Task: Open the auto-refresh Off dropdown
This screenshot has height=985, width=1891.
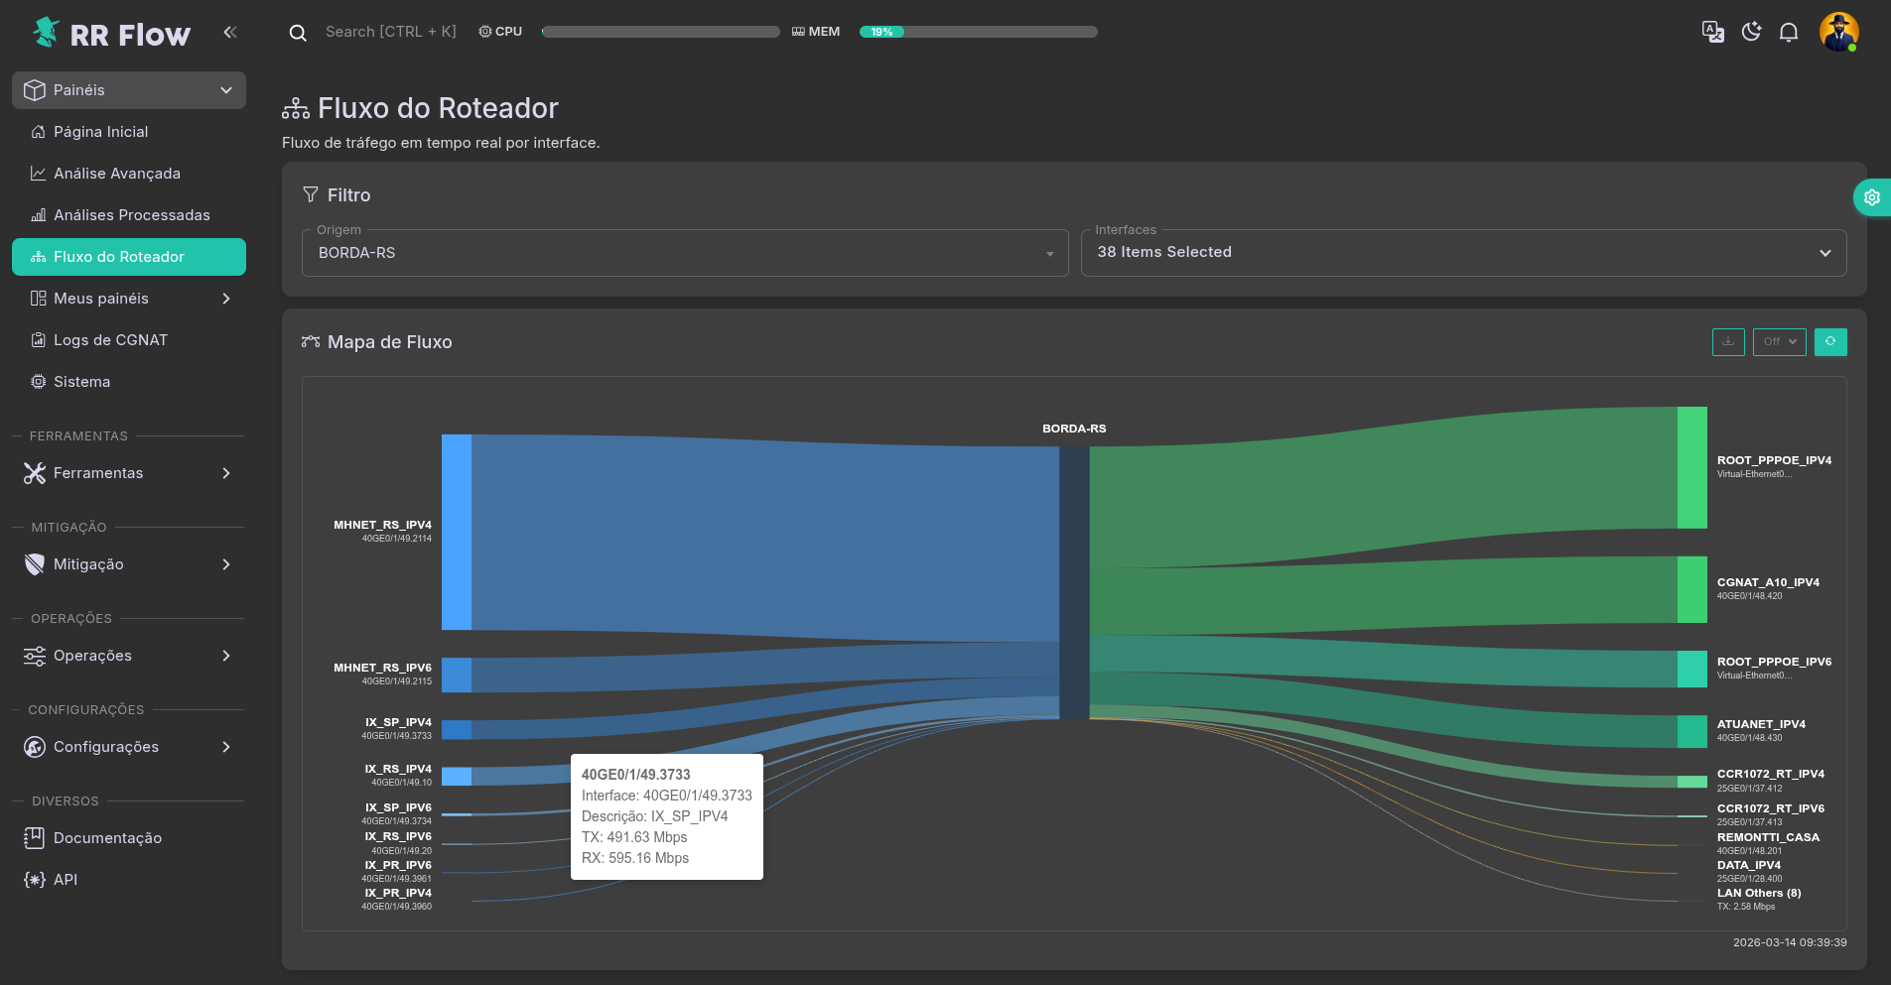Action: tap(1779, 341)
